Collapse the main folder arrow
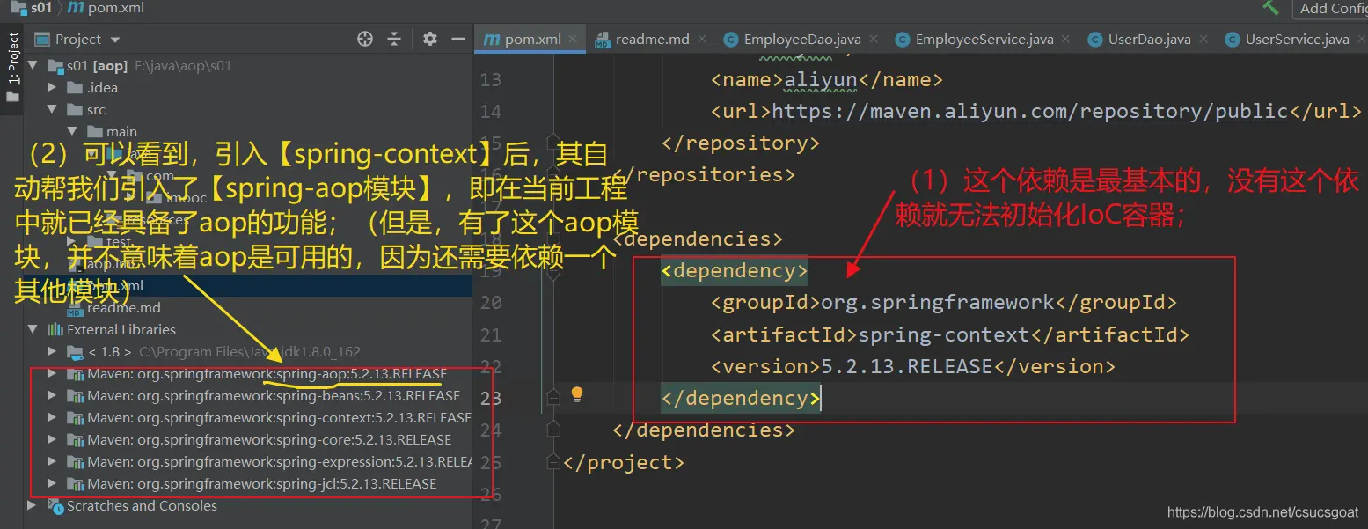Screen dimensions: 1368x529 72,132
